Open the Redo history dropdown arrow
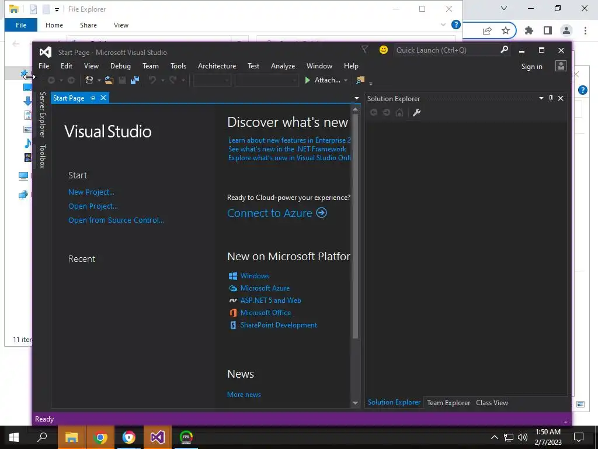The image size is (598, 449). (x=183, y=81)
